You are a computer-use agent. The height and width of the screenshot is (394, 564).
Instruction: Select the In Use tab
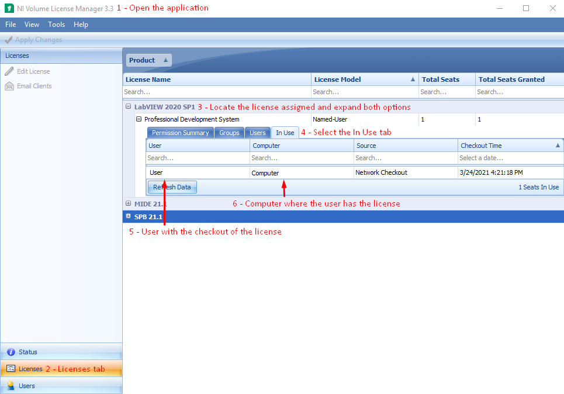click(285, 133)
